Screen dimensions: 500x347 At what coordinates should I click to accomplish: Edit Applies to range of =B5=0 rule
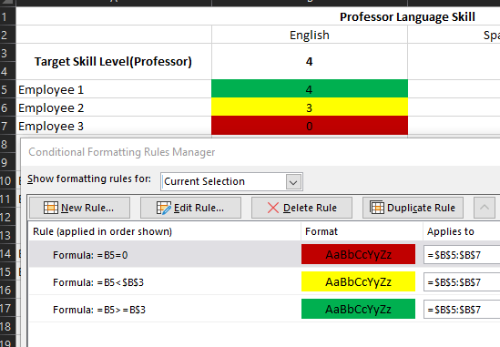pos(462,254)
